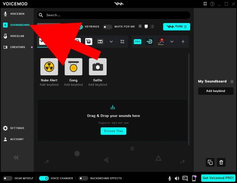Open the Voicemod Tuna link

(177, 27)
